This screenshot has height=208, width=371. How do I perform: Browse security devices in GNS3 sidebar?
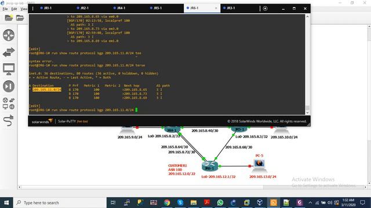[x=9, y=86]
